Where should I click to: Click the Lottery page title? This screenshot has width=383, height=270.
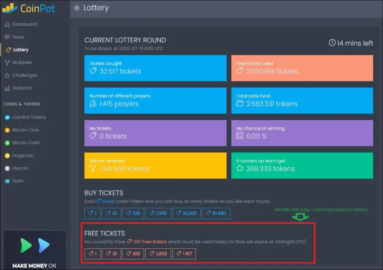coord(96,8)
